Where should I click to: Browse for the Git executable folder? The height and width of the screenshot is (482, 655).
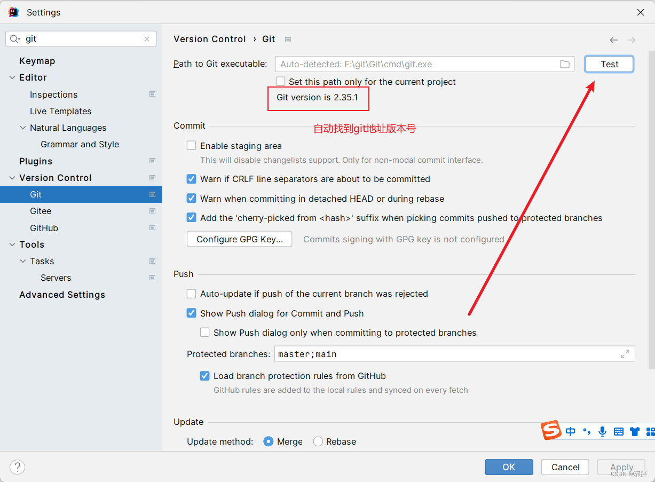click(564, 64)
